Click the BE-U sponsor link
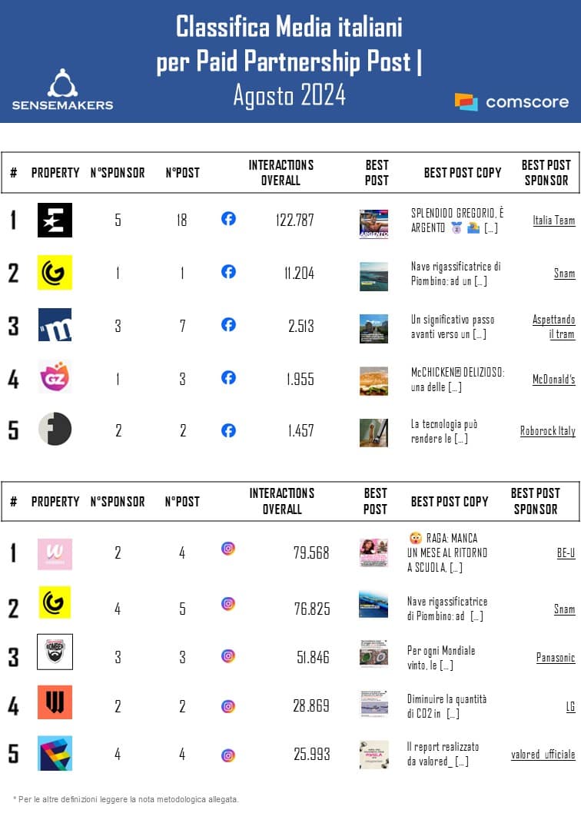Image resolution: width=581 pixels, height=813 pixels. 565,553
